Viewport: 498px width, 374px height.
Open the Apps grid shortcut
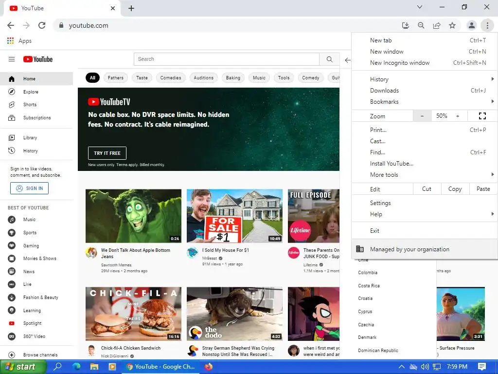pos(19,41)
